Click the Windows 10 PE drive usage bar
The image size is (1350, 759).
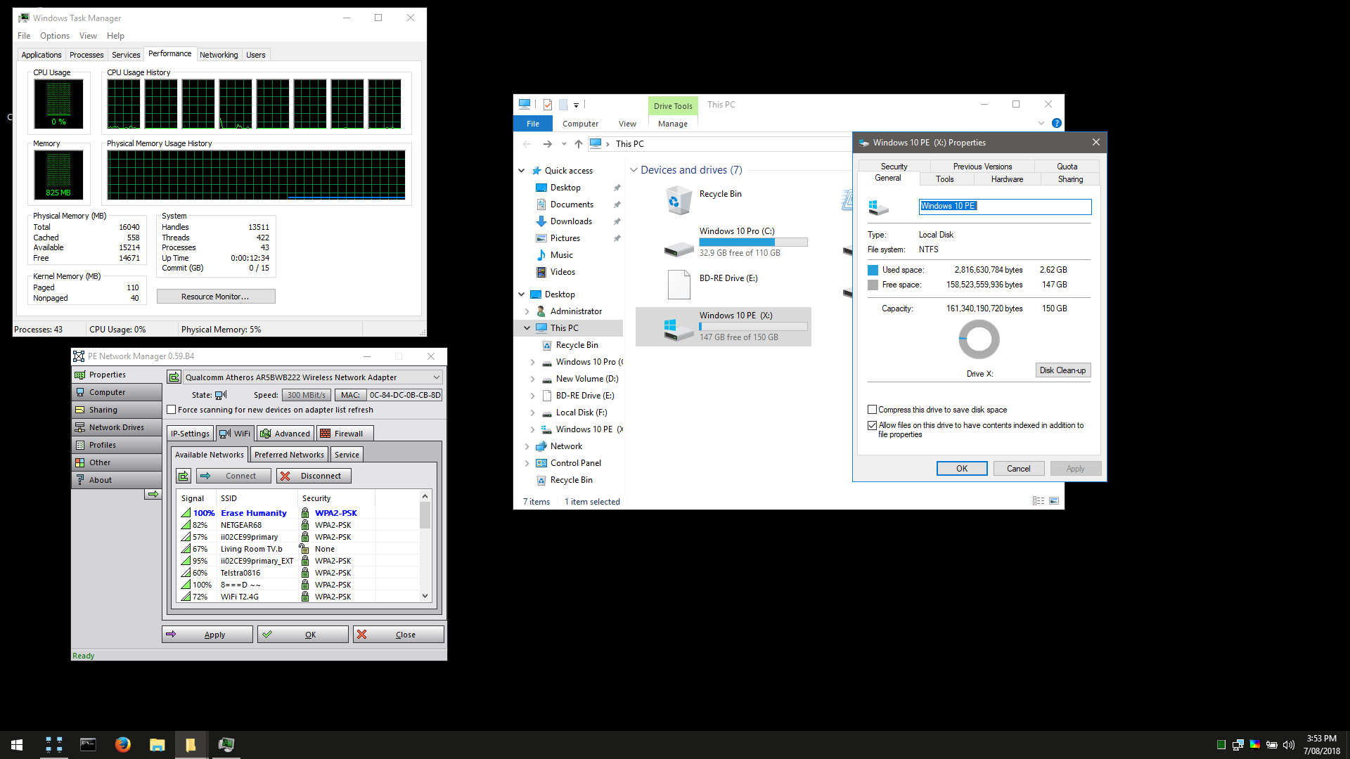(753, 327)
